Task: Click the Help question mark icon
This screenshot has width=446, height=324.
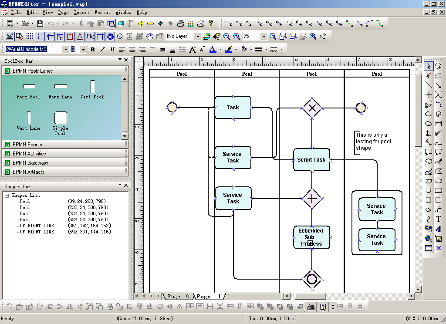Action: (211, 24)
